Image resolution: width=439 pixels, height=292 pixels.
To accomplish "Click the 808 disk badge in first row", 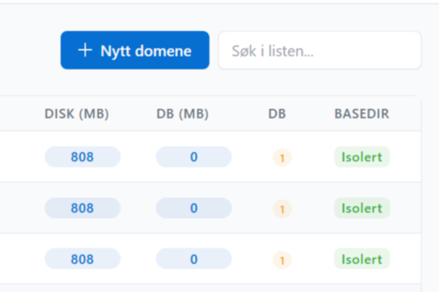I will [x=82, y=156].
